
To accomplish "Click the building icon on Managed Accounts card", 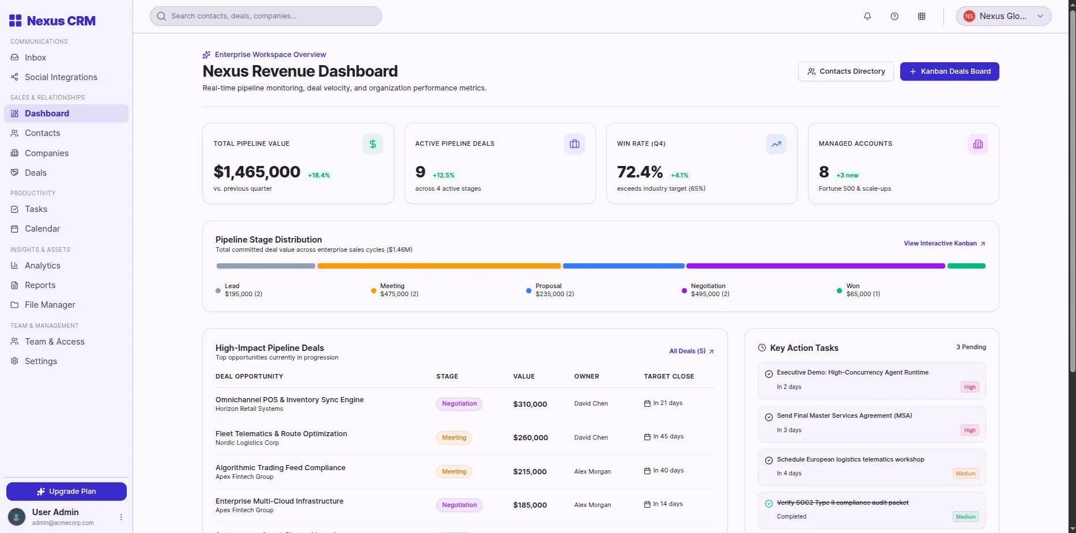I will click(x=978, y=144).
